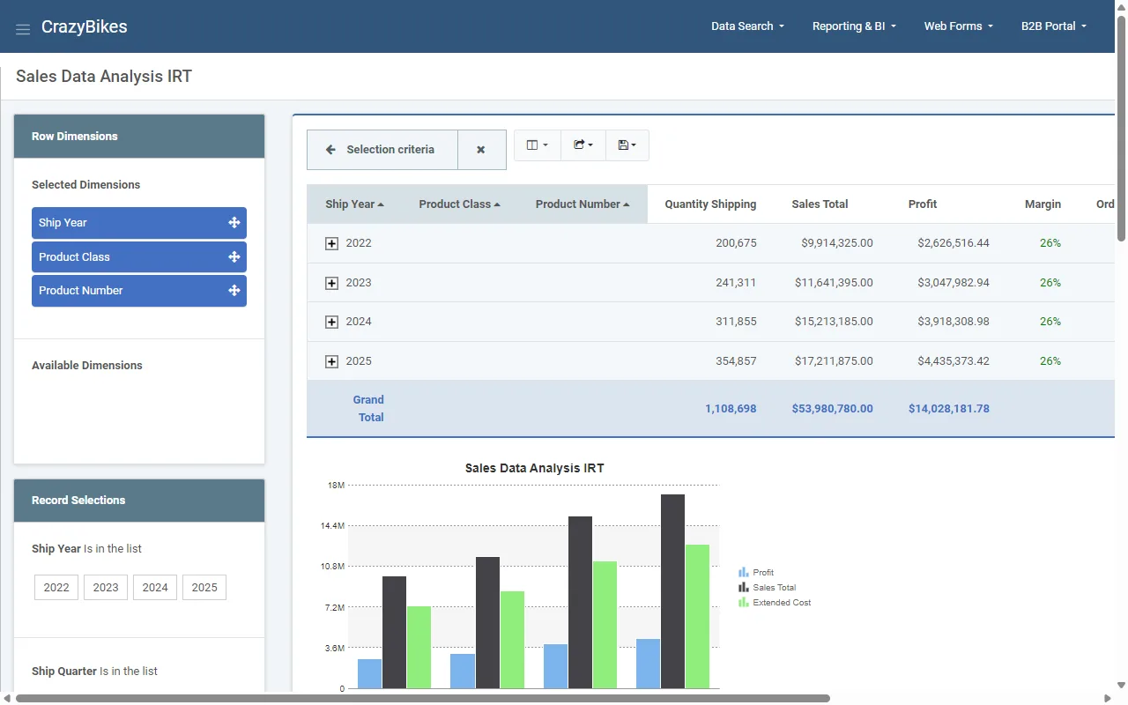This screenshot has width=1128, height=705.
Task: Expand the 2022 row
Action: click(332, 244)
